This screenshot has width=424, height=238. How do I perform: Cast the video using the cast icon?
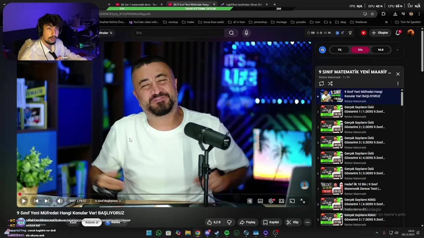(292, 201)
